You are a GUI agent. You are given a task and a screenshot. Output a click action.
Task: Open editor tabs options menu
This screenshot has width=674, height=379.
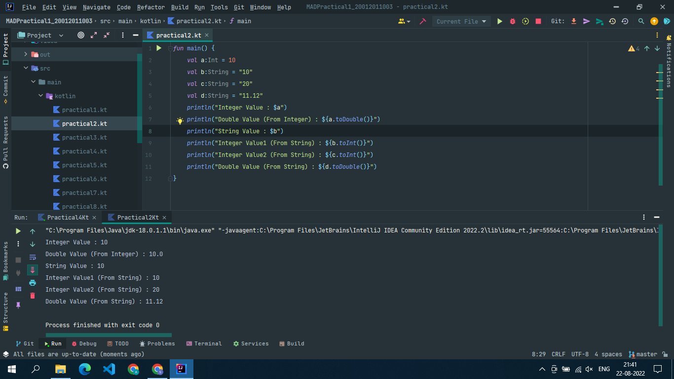coord(657,35)
